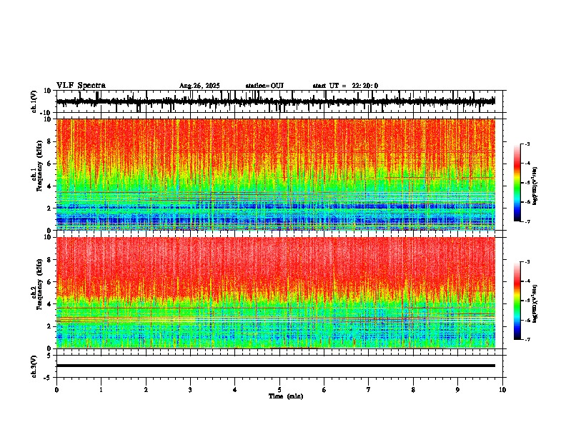The height and width of the screenshot is (437, 566).
Task: Click the "-7" tick on ch.2 colorbar
Action: click(527, 340)
